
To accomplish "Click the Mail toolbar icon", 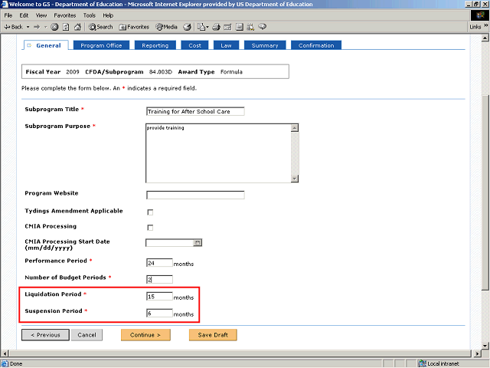I will [203, 28].
